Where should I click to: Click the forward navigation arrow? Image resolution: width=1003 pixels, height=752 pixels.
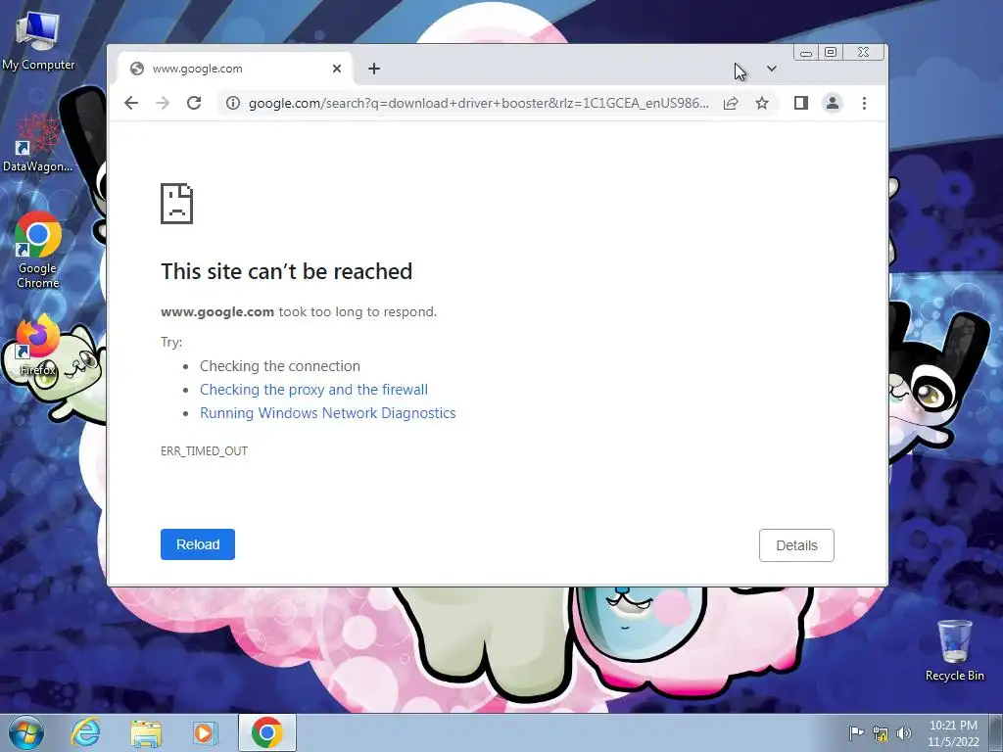coord(163,103)
